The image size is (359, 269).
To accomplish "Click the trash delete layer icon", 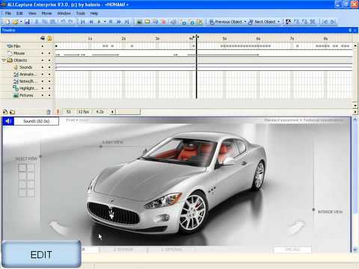I will click(x=49, y=112).
